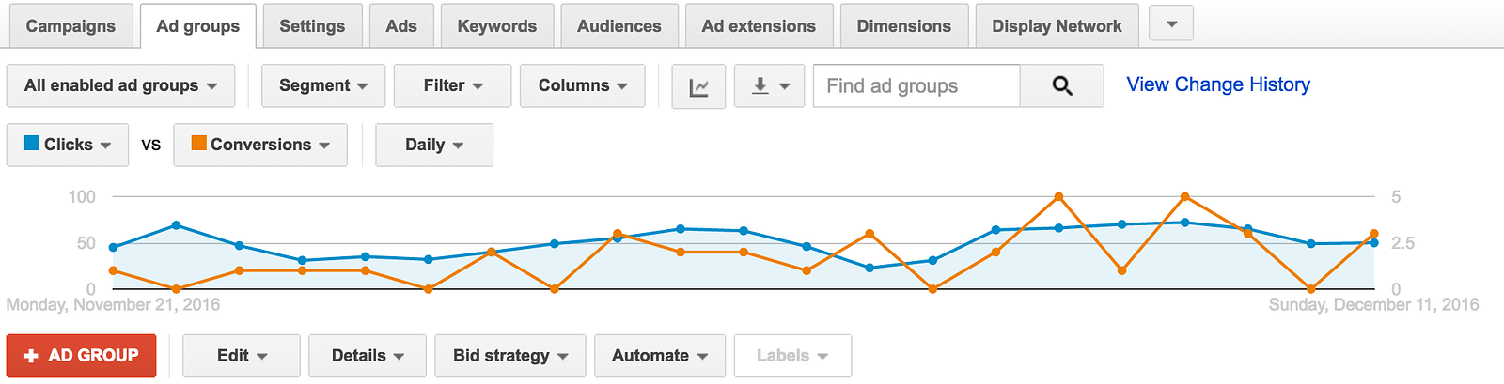The image size is (1504, 384).
Task: Change the orange Conversions metric selector
Action: (x=260, y=145)
